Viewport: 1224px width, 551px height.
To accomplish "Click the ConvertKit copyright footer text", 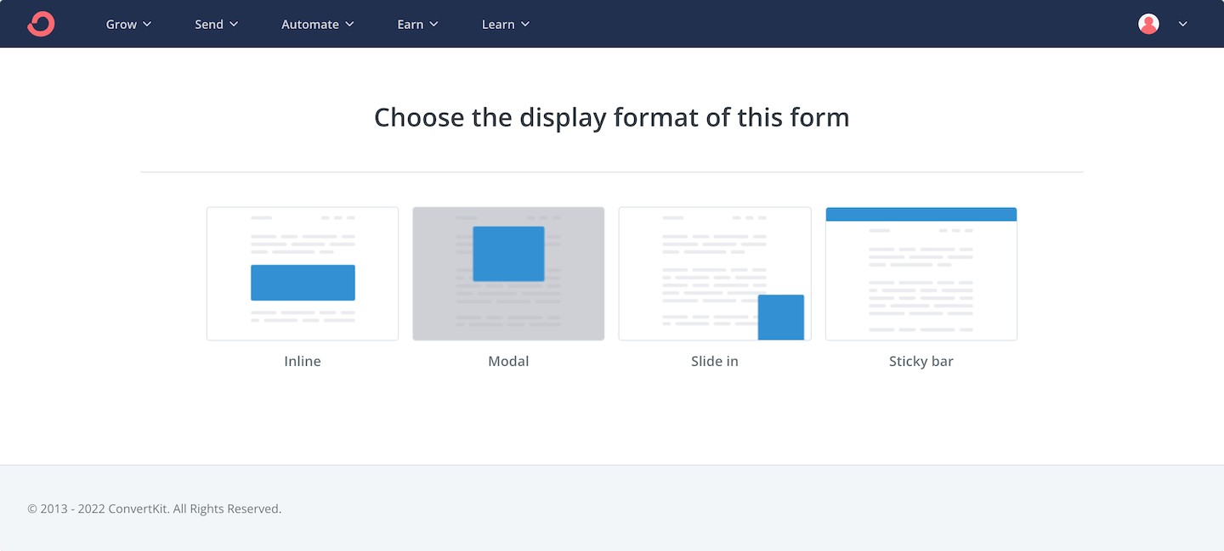I will pos(155,509).
